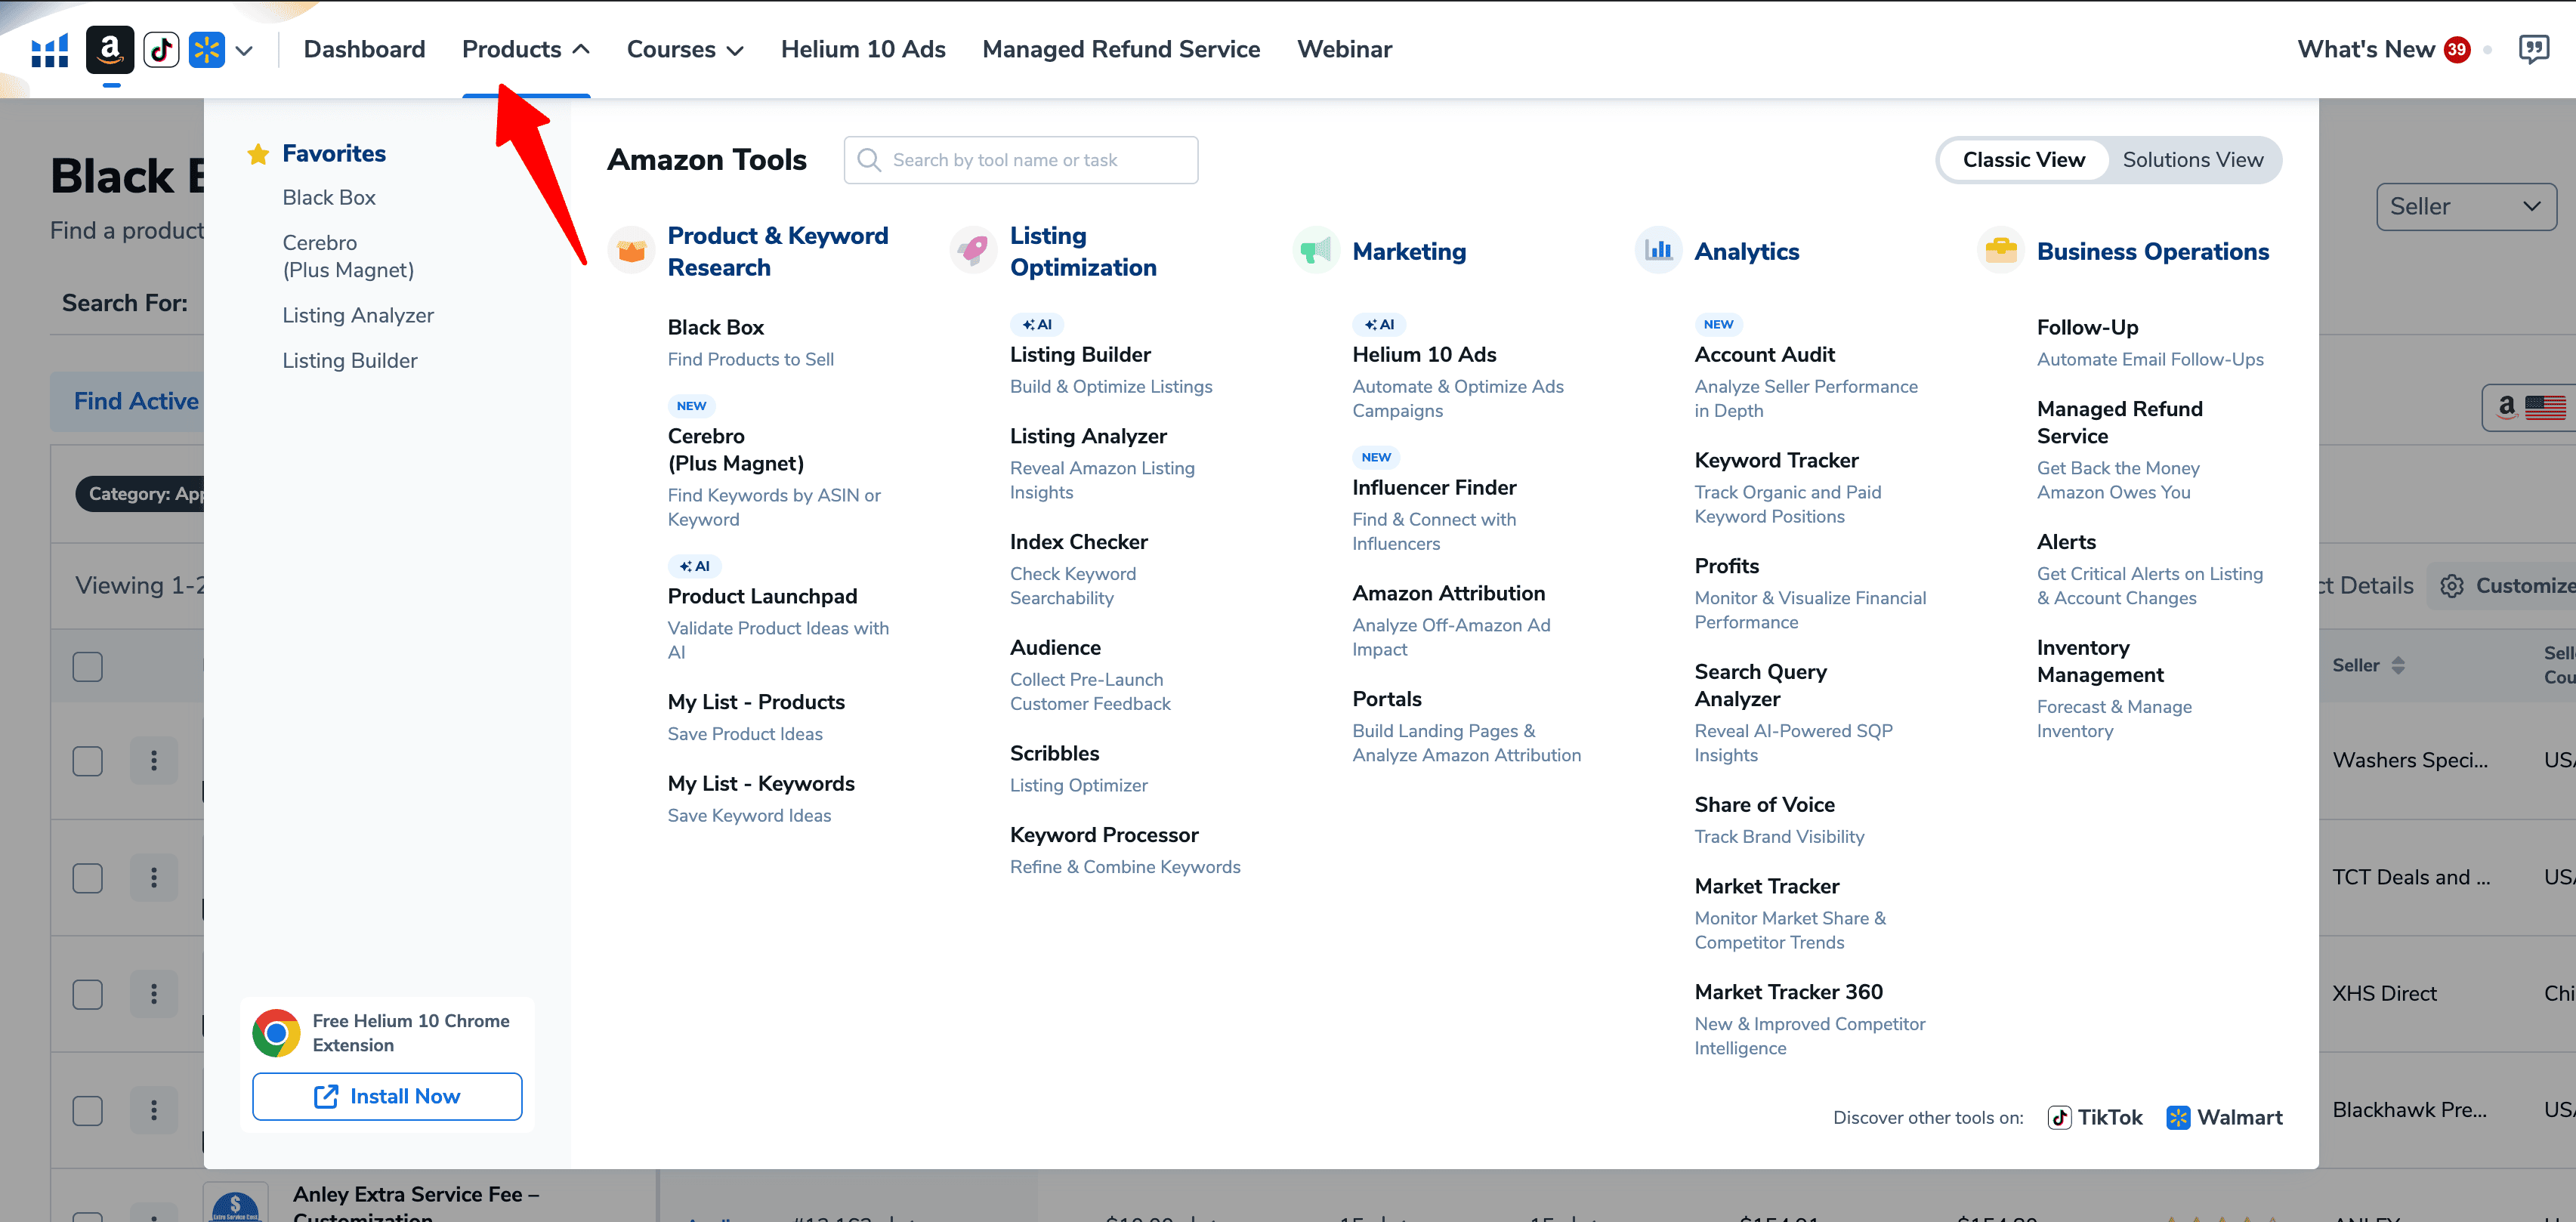This screenshot has width=2576, height=1222.
Task: Click the Chrome extension logo
Action: (276, 1033)
